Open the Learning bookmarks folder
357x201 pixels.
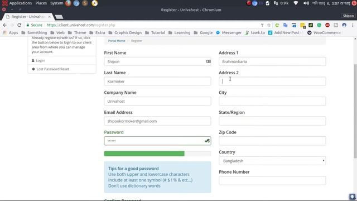click(180, 32)
